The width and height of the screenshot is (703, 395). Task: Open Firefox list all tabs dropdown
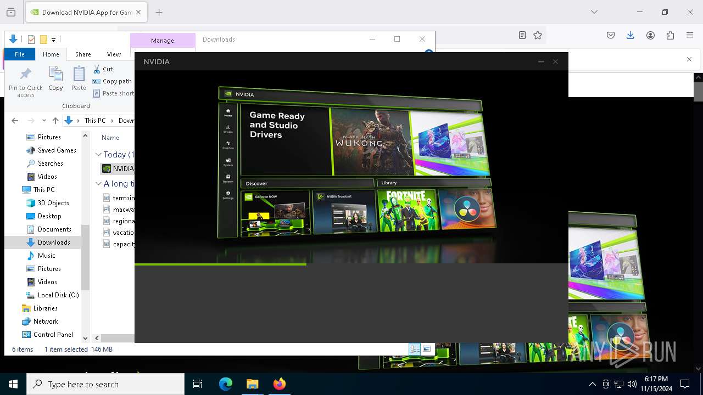point(594,12)
